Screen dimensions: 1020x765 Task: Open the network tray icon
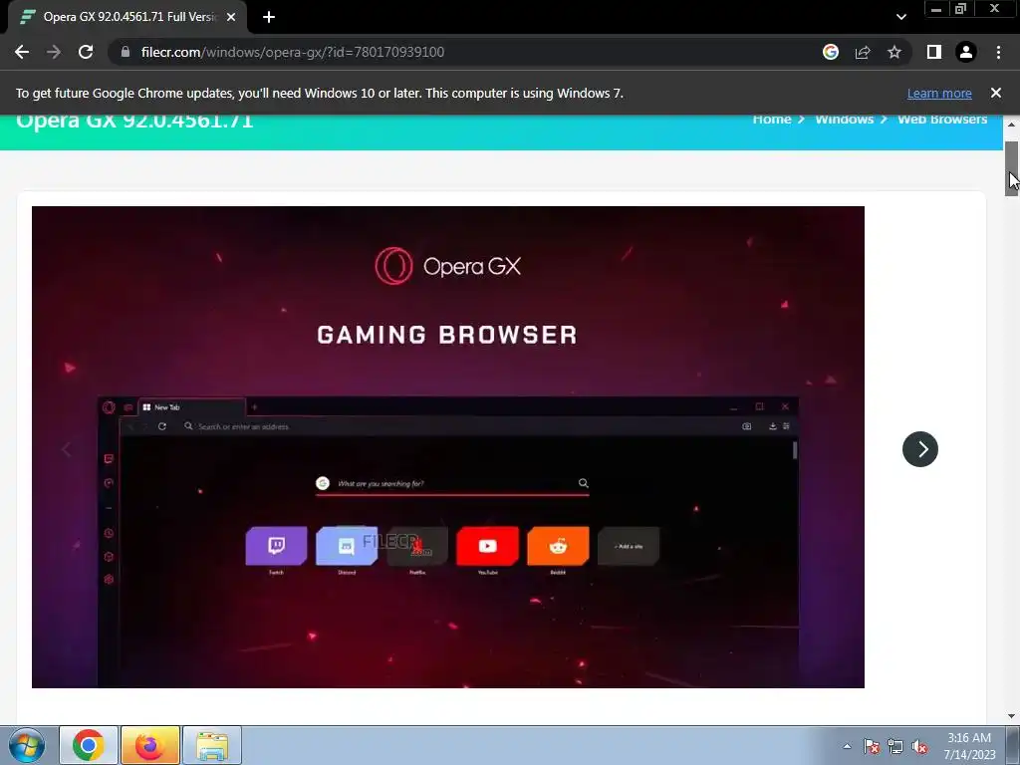(x=895, y=746)
